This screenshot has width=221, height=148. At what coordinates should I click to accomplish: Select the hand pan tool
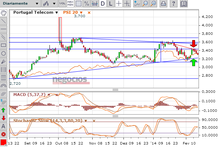pos(4,13)
